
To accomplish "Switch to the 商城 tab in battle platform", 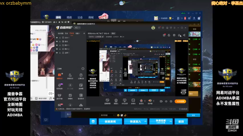I will [x=91, y=17].
